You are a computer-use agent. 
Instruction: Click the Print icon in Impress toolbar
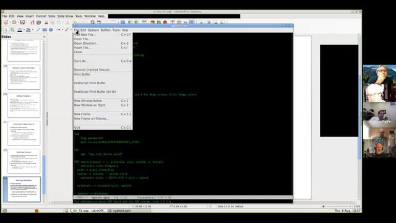pos(38,22)
